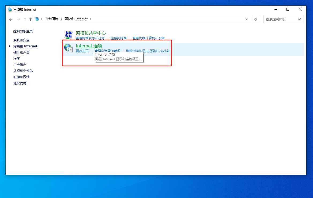313x198 pixels.
Task: Click the search magnifier icon
Action: [x=299, y=19]
